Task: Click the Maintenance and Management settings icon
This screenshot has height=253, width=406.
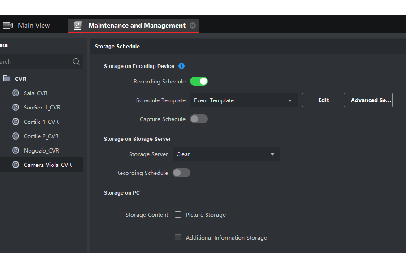Action: tap(78, 26)
